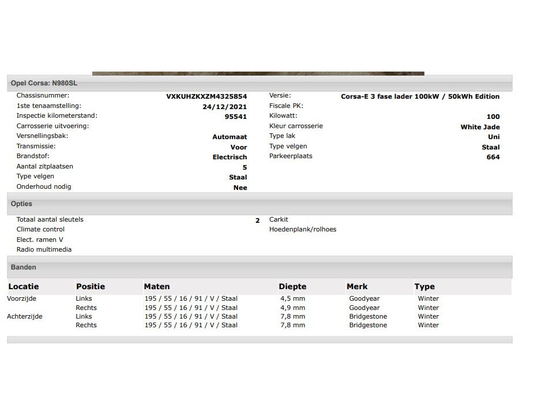Click the keys count value 2

coord(257,220)
